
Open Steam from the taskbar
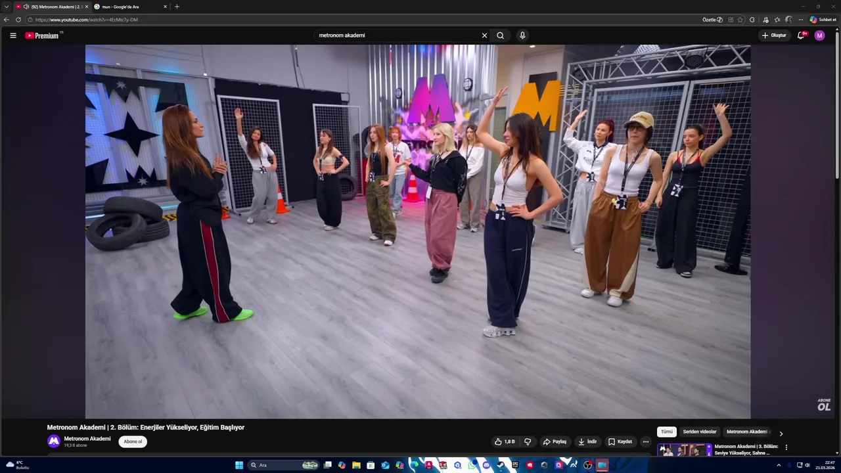501,465
